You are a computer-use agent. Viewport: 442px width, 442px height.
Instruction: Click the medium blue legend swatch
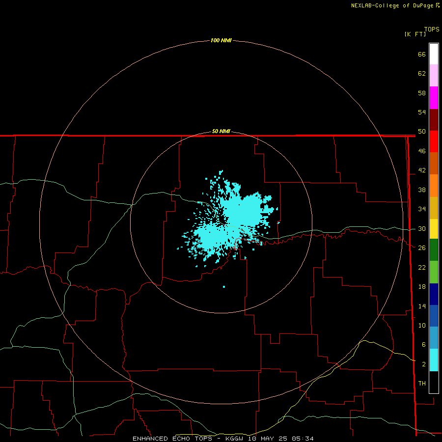[434, 316]
